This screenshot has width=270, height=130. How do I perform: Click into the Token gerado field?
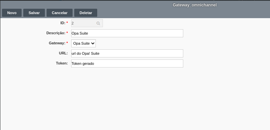127,63
